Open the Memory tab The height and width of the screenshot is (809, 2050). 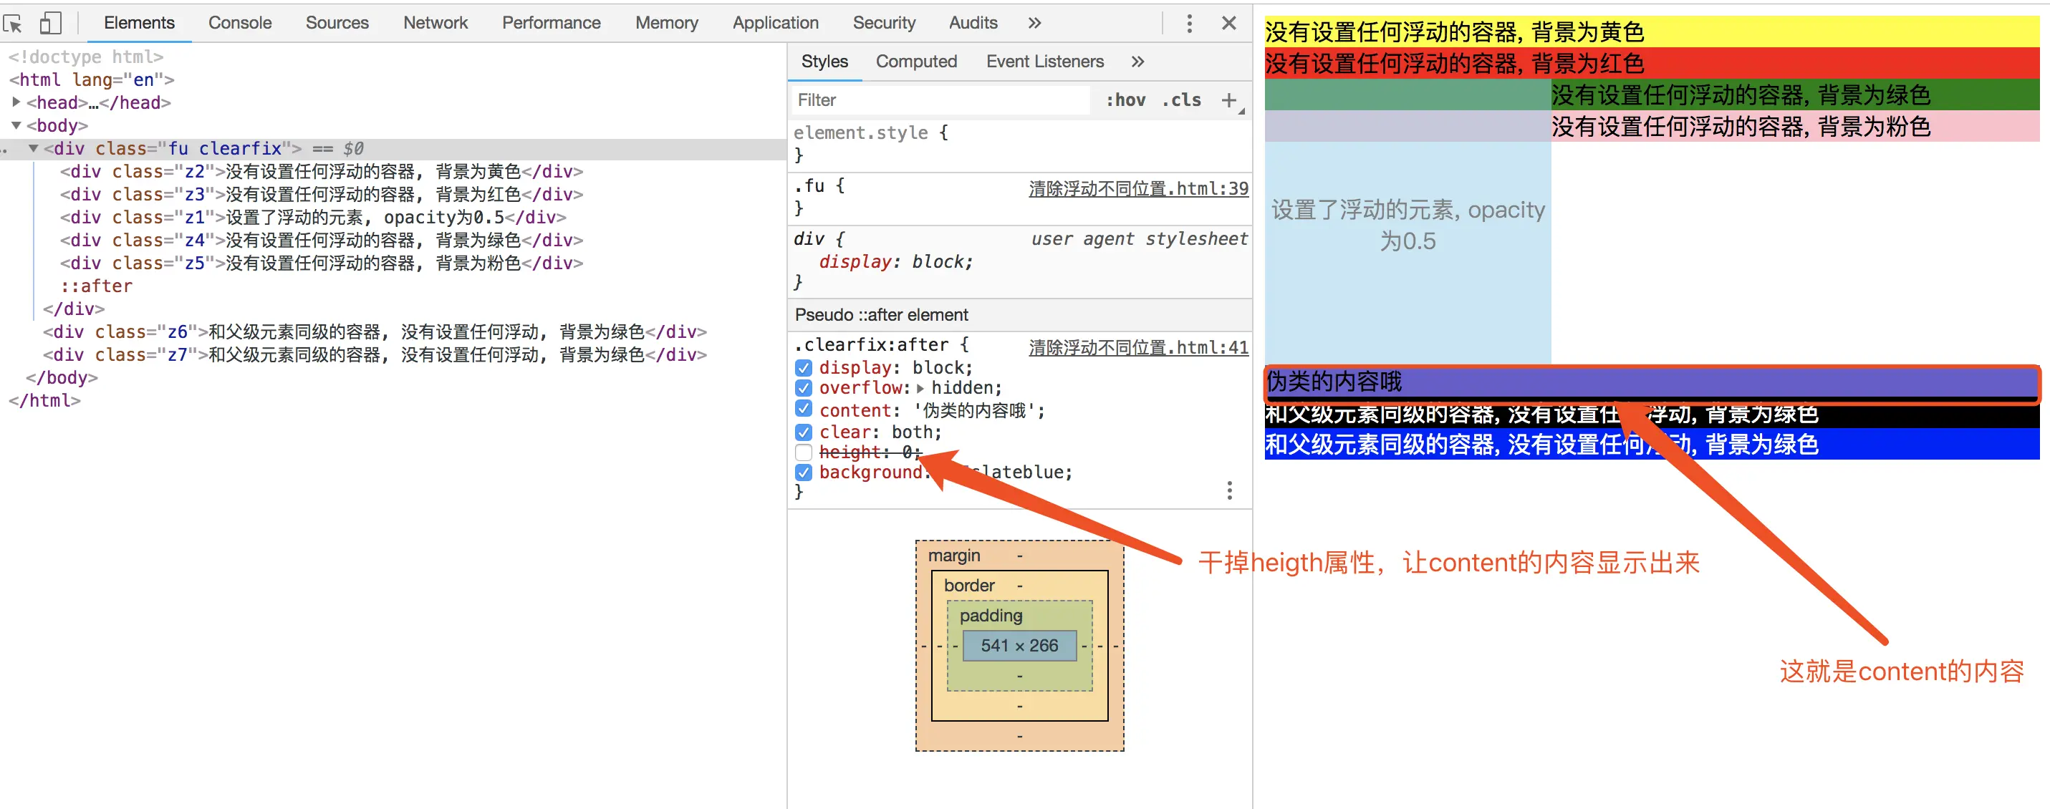tap(666, 23)
